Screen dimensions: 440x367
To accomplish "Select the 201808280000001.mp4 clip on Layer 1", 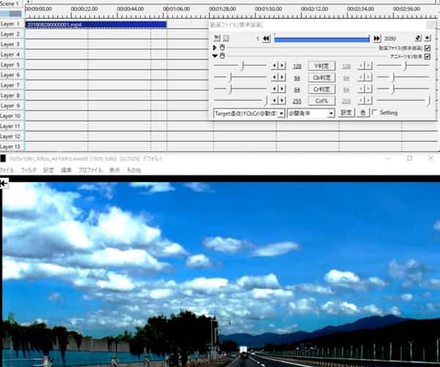I will (95, 24).
